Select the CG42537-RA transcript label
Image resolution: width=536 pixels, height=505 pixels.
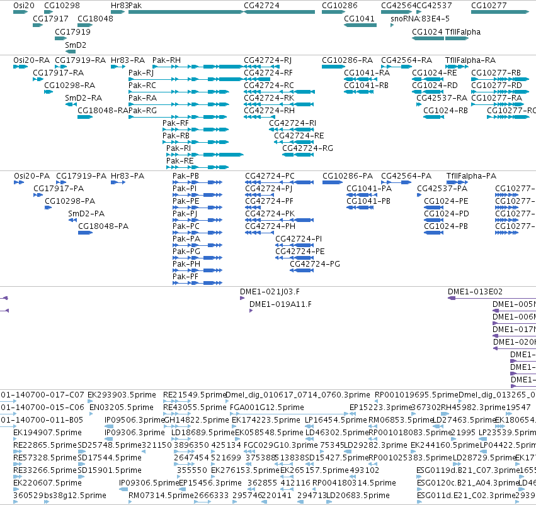(x=442, y=98)
